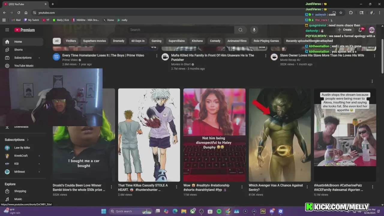Open options for AustinMcBroom short

(x=372, y=187)
